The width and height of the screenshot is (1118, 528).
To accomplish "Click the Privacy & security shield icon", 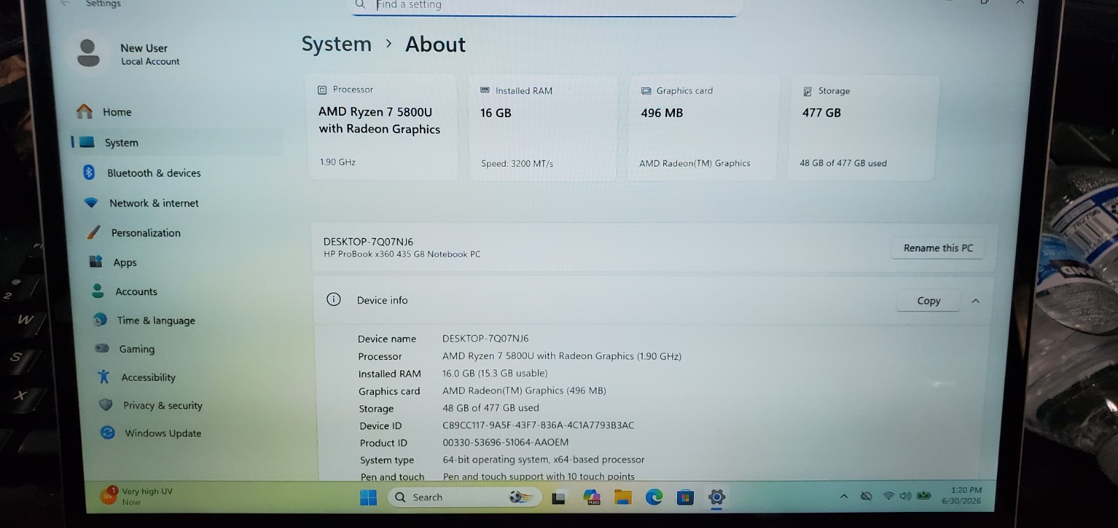I will [x=106, y=405].
